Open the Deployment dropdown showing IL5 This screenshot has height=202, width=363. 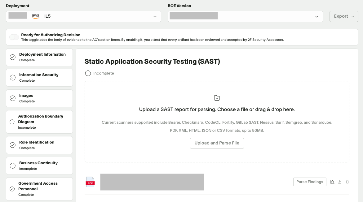[84, 16]
